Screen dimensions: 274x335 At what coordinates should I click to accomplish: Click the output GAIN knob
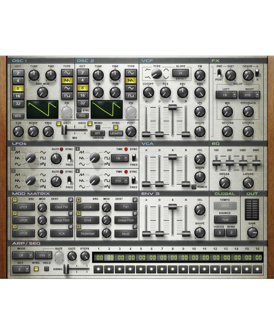pos(252,232)
